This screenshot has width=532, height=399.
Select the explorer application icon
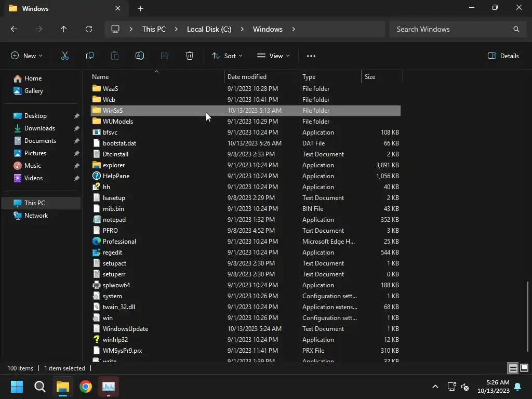[97, 165]
